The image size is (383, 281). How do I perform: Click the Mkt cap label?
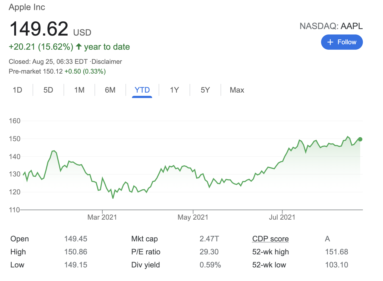(x=145, y=239)
